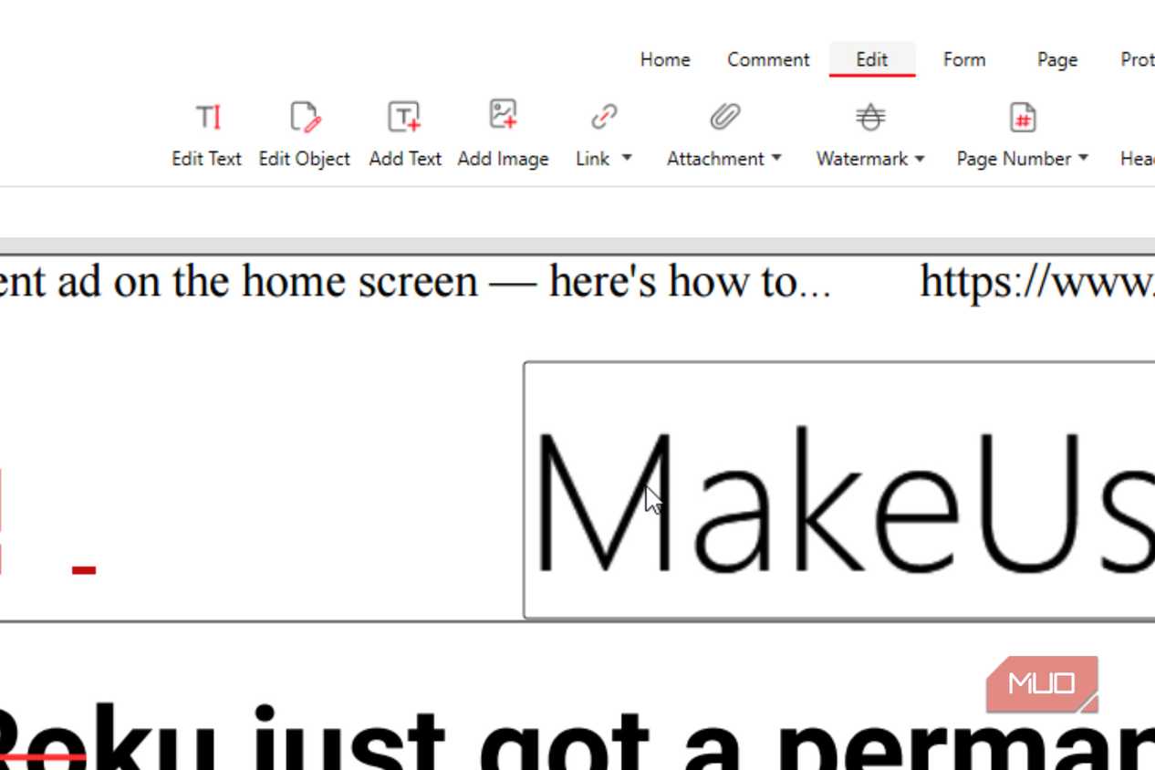Click the Edit Object label
This screenshot has height=770, width=1155.
pyautogui.click(x=305, y=159)
